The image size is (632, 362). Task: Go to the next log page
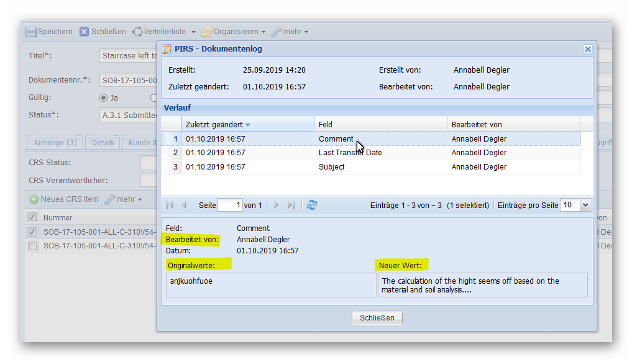277,205
